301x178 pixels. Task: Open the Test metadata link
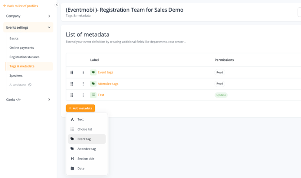[101, 95]
